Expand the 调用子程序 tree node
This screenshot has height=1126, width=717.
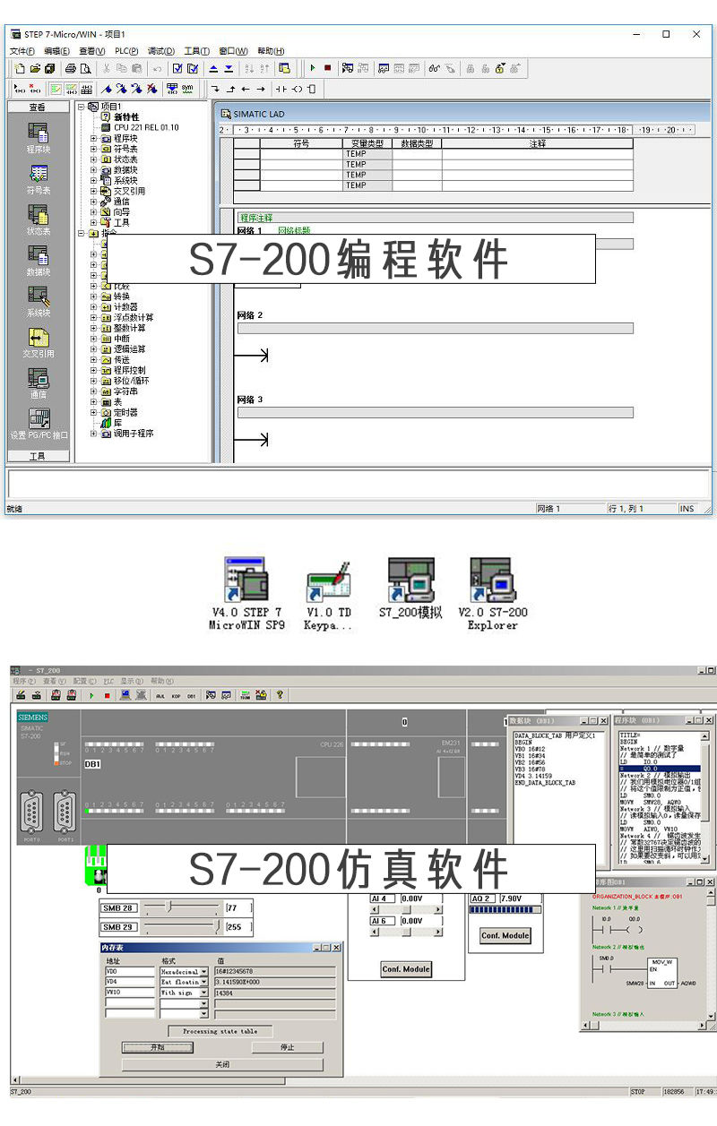(94, 434)
